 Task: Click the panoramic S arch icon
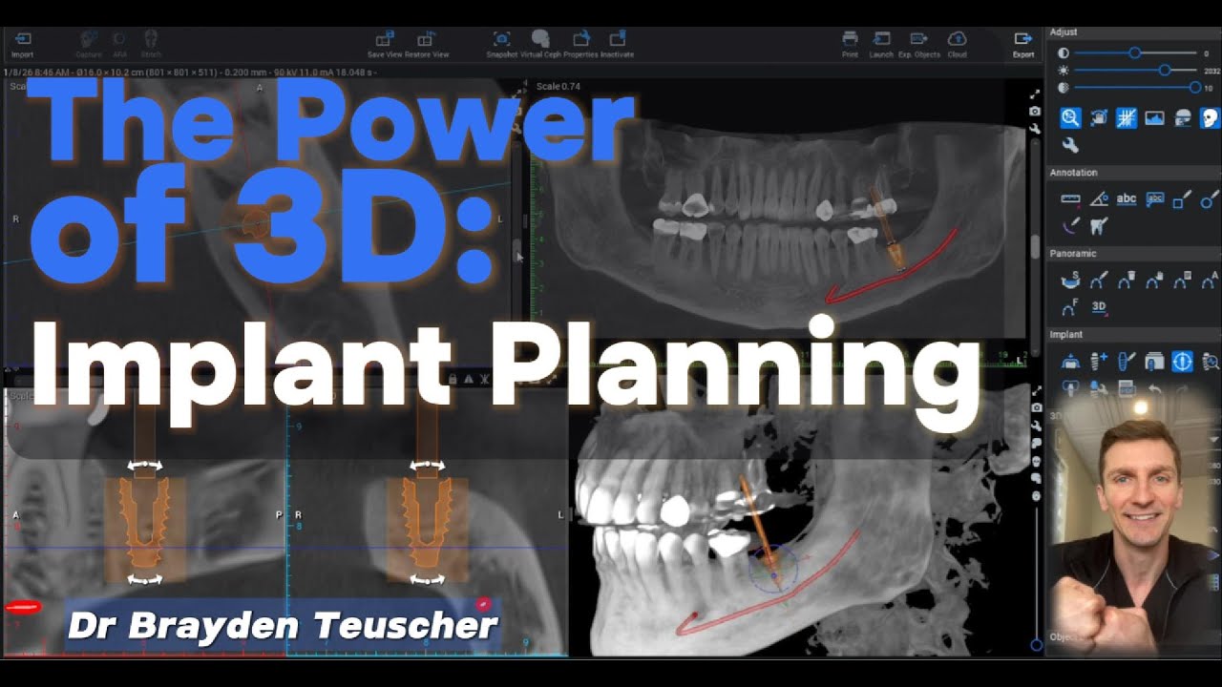click(1070, 281)
